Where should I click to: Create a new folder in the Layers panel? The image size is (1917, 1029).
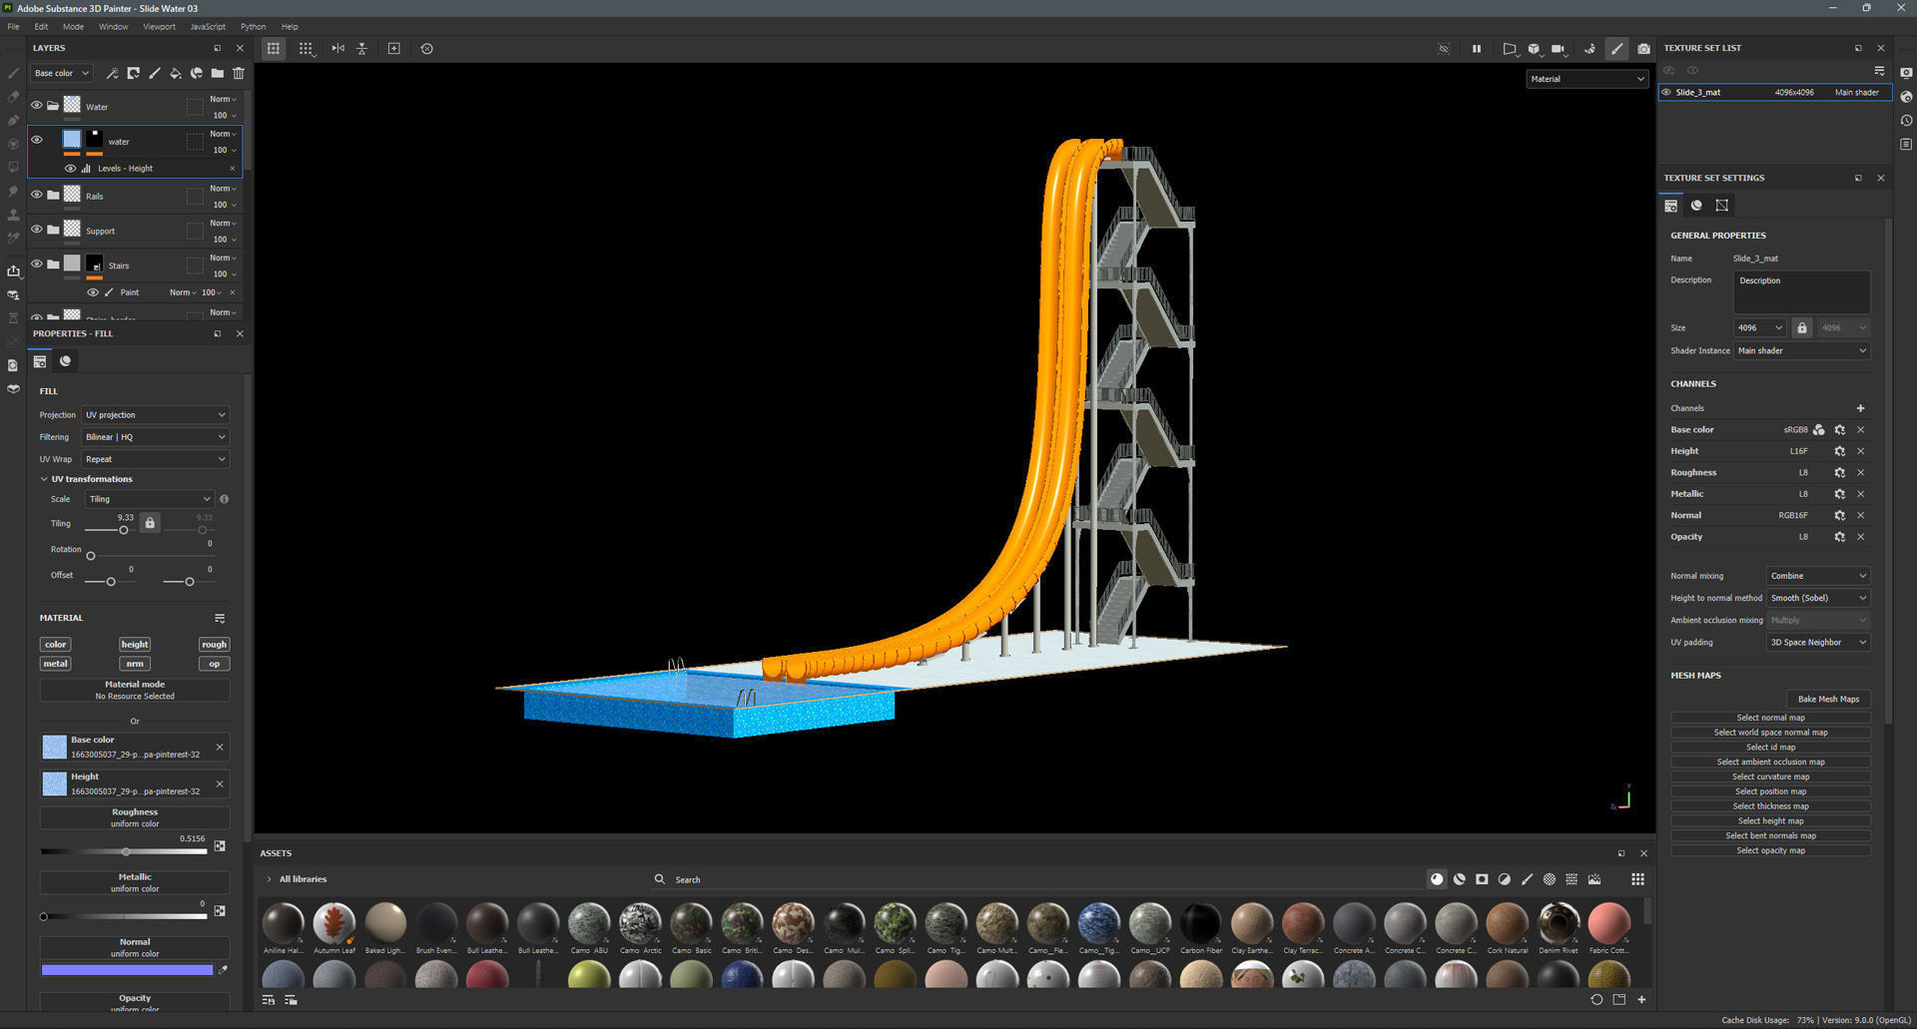[217, 73]
